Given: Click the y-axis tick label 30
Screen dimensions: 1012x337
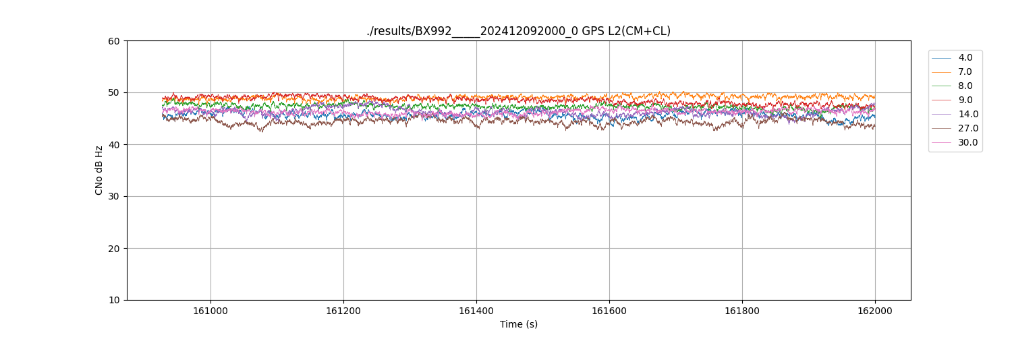Looking at the screenshot, I should 113,197.
